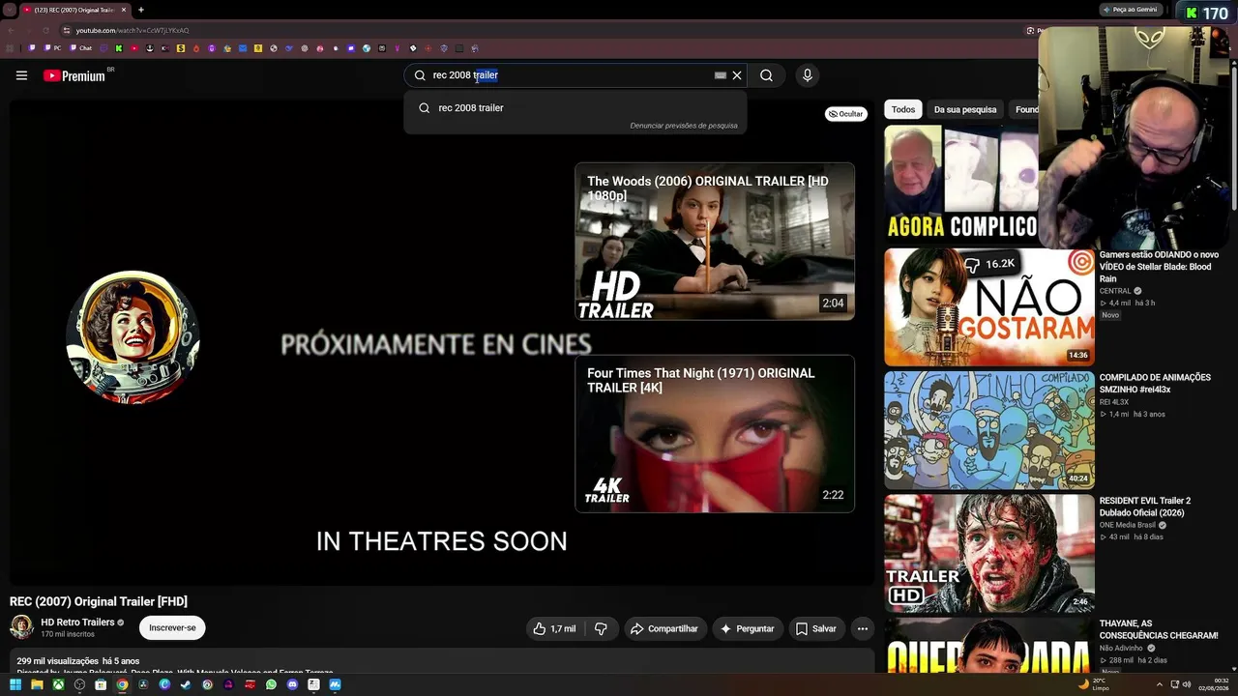Dislike the REC trailer video
The height and width of the screenshot is (696, 1238).
click(601, 629)
